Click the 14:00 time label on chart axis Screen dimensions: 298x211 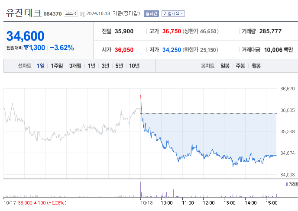coord(251,203)
